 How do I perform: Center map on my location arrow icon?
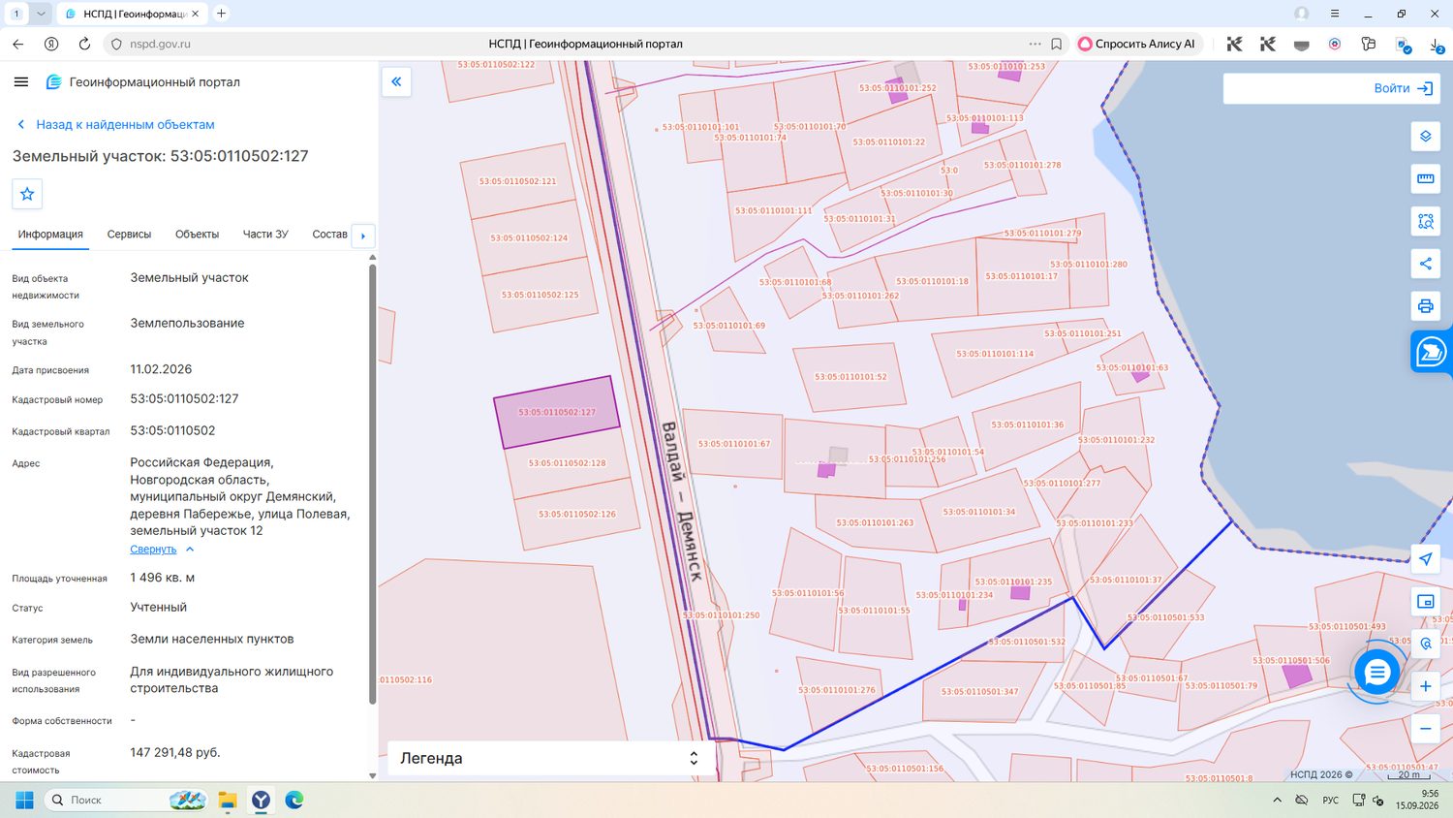(x=1425, y=559)
